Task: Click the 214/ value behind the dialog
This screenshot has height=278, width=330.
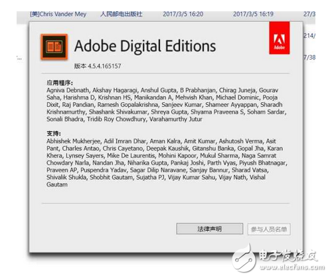Action: pyautogui.click(x=309, y=36)
